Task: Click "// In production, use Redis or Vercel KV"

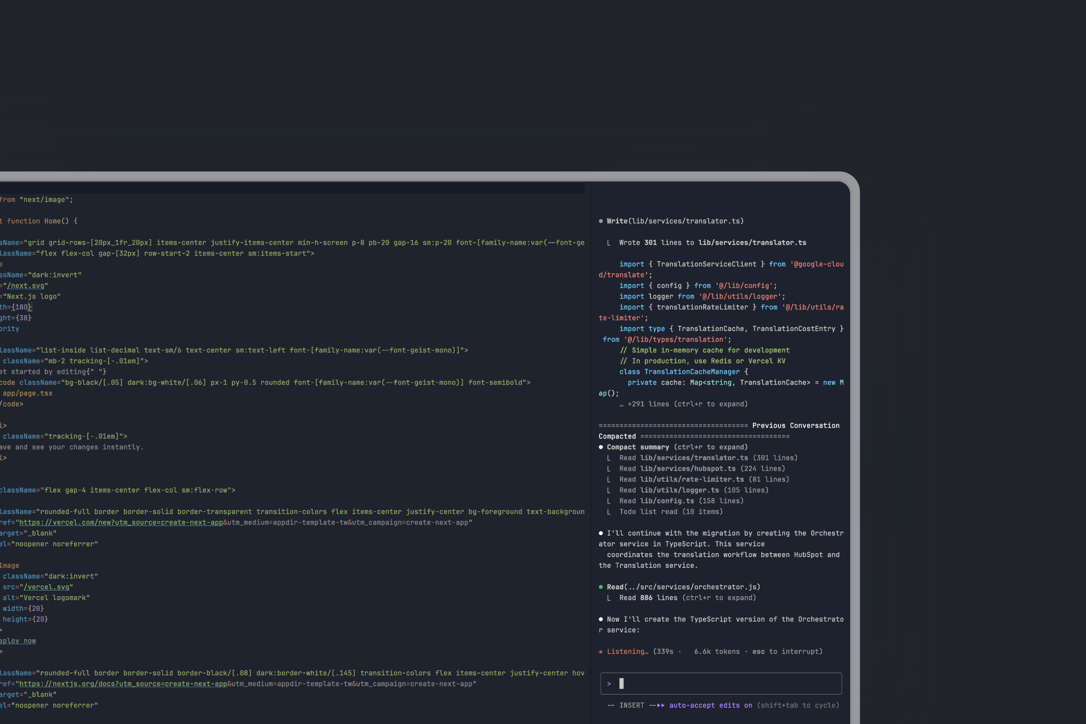Action: click(x=702, y=361)
